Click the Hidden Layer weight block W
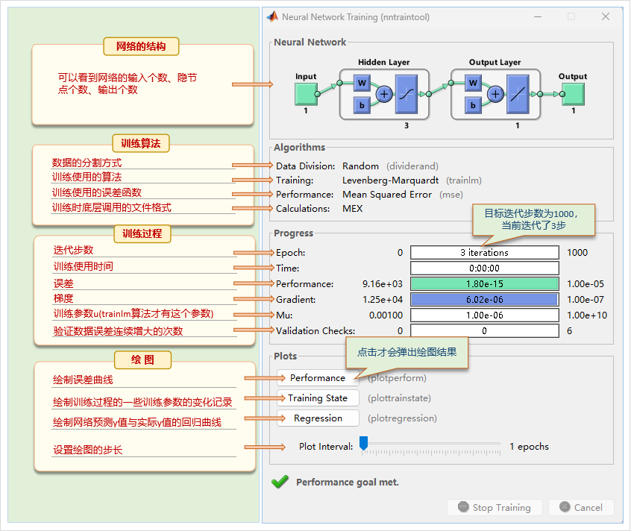The height and width of the screenshot is (531, 631). pyautogui.click(x=361, y=84)
